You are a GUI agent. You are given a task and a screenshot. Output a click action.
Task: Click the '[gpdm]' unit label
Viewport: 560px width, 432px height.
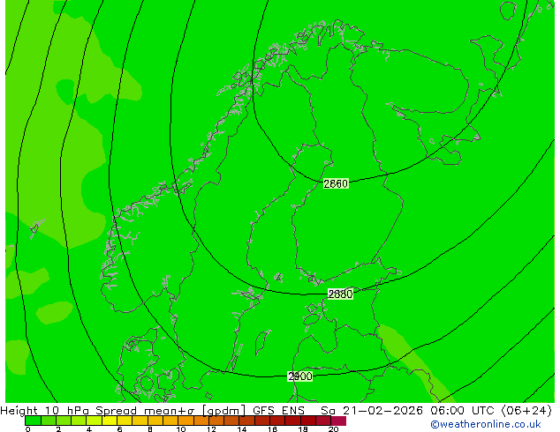click(x=224, y=411)
